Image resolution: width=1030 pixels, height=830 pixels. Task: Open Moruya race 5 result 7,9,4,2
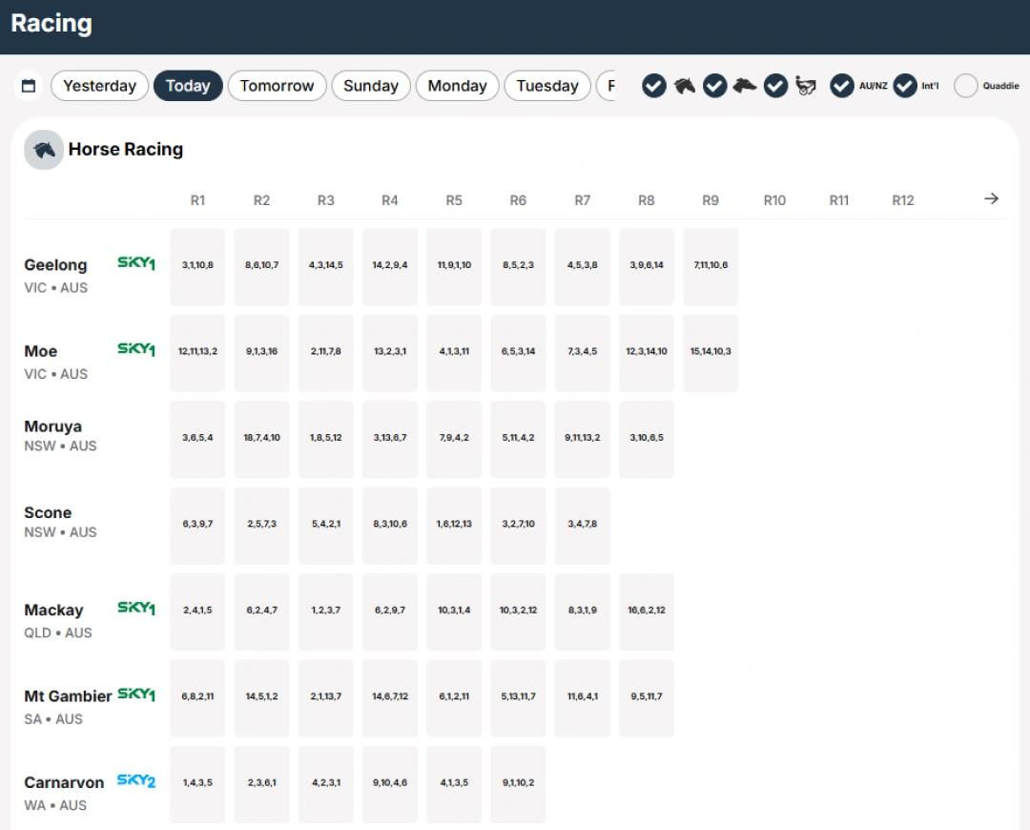(454, 439)
